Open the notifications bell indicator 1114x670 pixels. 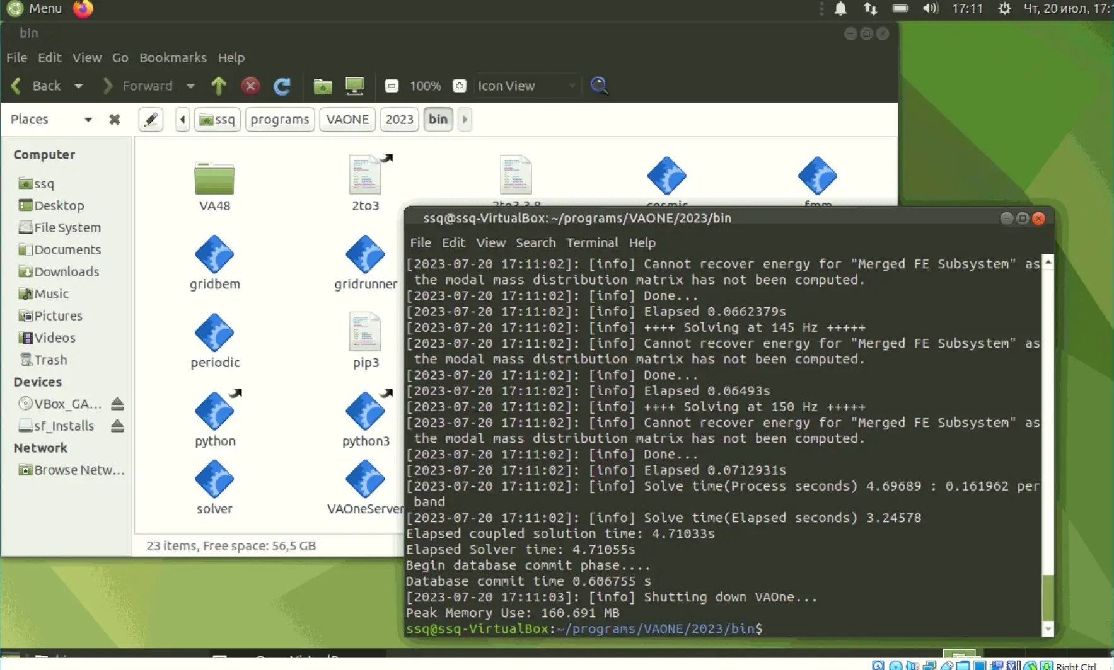[840, 9]
